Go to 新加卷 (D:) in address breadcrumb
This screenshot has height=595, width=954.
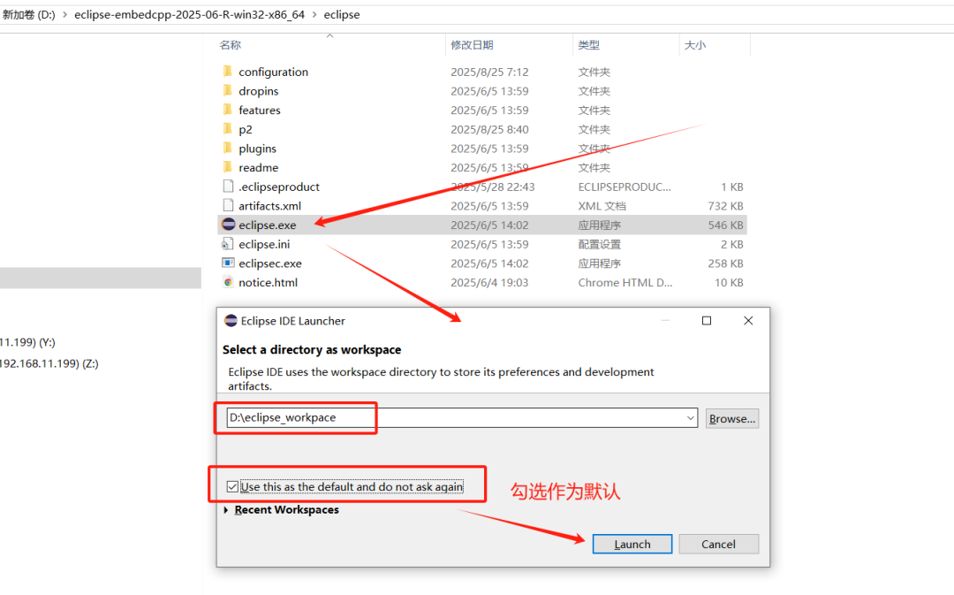click(x=28, y=15)
